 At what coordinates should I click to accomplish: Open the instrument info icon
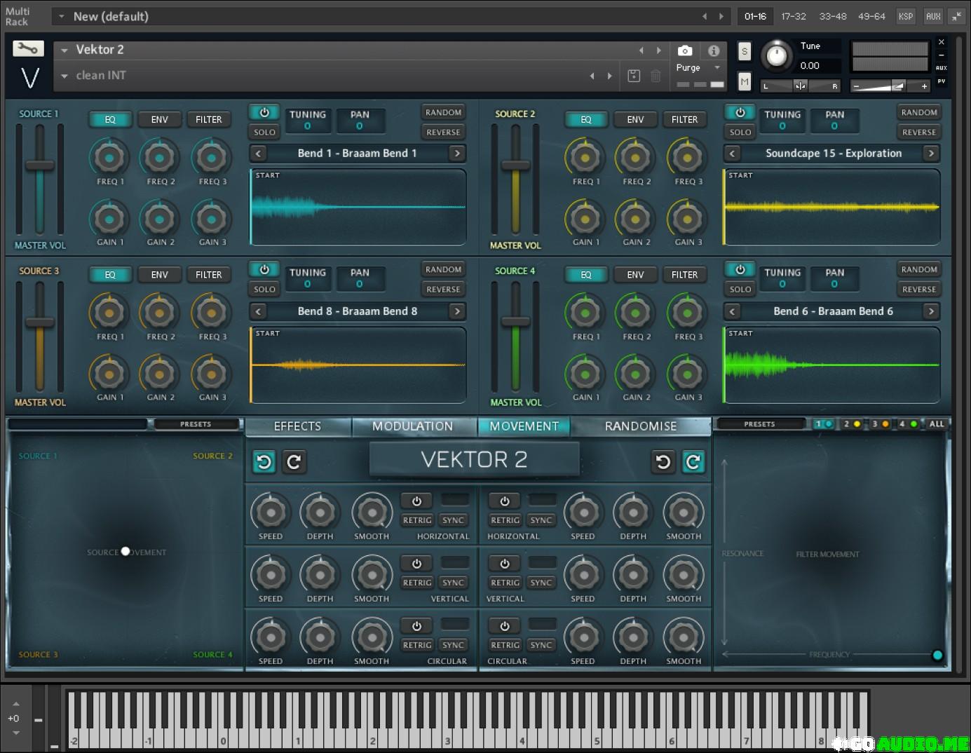(x=714, y=50)
